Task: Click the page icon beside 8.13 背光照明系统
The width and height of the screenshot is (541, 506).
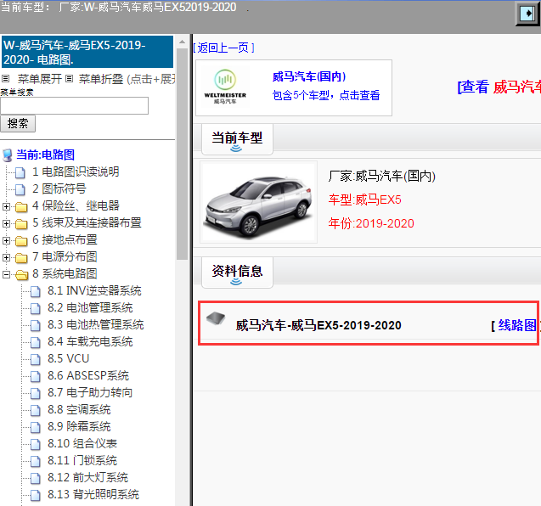Action: click(35, 495)
